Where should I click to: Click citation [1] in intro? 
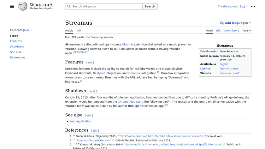74,52
